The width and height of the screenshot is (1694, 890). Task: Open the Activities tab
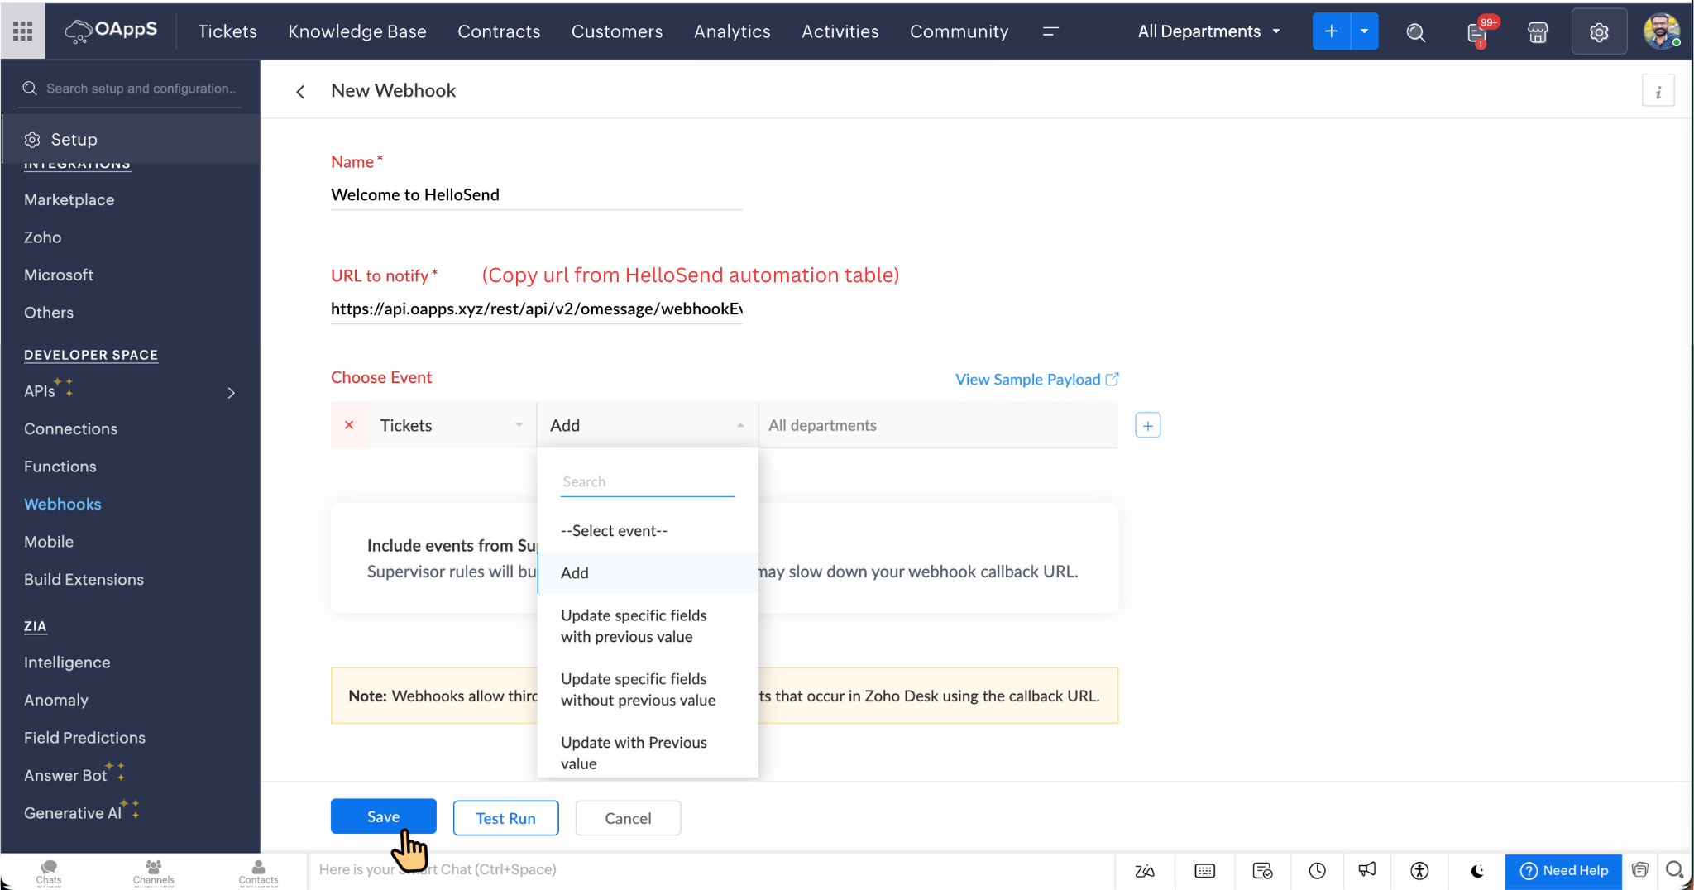point(840,31)
